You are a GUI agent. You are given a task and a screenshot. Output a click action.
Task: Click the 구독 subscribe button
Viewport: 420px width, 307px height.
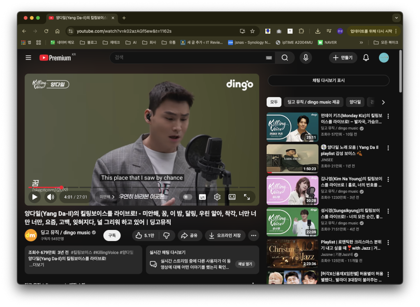[112, 235]
